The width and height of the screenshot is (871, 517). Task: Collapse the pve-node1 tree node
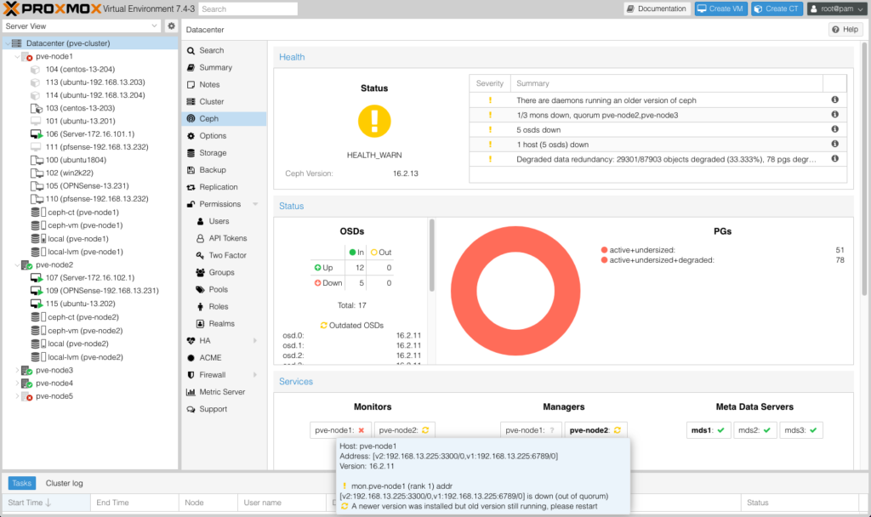coord(17,57)
